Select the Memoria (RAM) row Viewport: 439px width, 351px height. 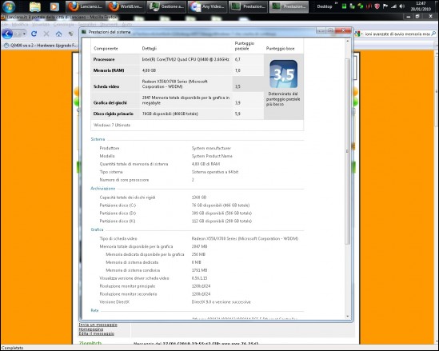click(x=178, y=70)
